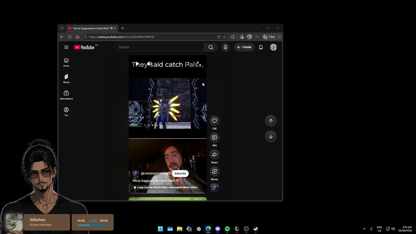Open the tab search dropdown arrow
Image resolution: width=416 pixels, height=234 pixels.
tap(62, 28)
